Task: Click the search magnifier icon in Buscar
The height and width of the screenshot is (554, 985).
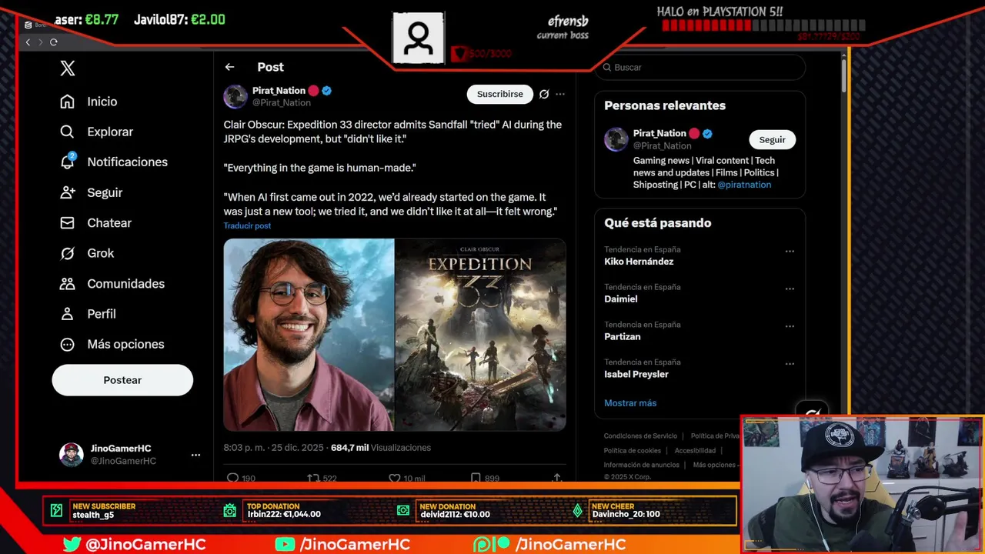Action: pos(607,68)
